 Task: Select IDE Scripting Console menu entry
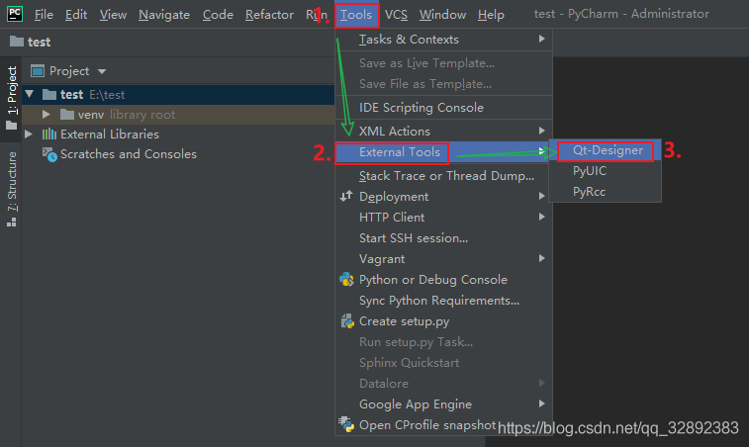(421, 108)
